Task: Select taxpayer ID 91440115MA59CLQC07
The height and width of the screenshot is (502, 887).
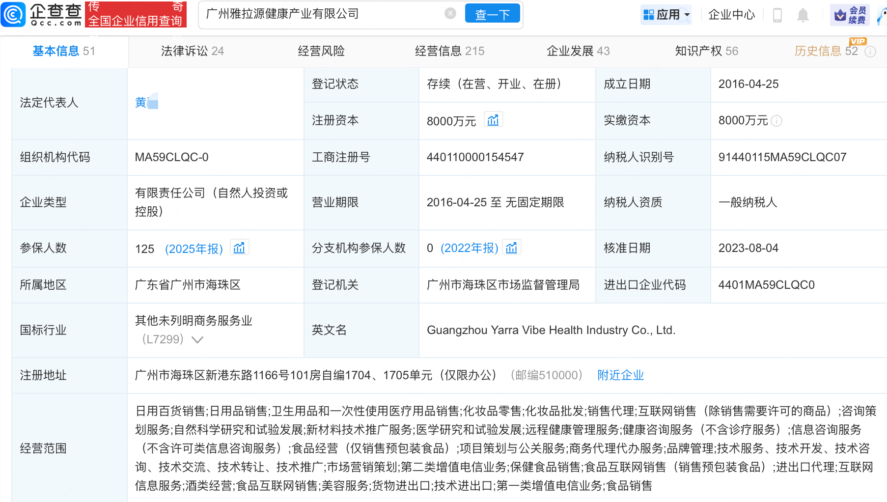Action: [782, 157]
